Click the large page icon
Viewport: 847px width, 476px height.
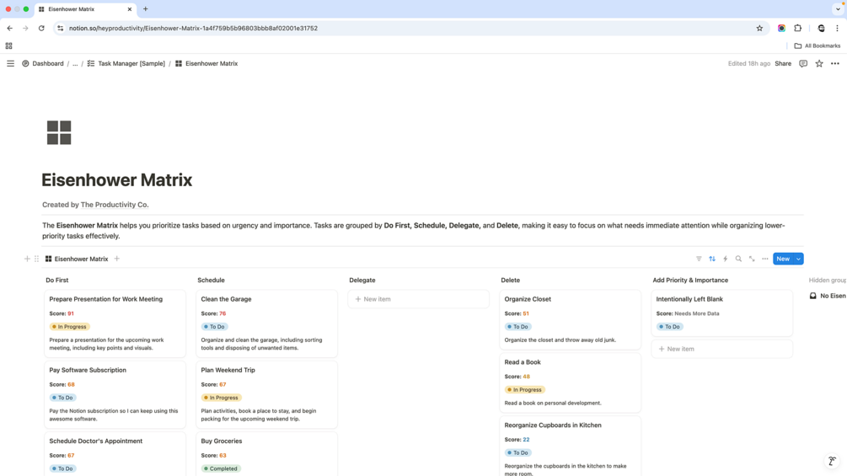(59, 132)
